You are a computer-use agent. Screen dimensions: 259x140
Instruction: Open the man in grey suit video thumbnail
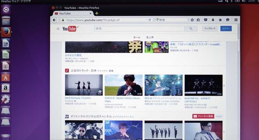(204, 130)
